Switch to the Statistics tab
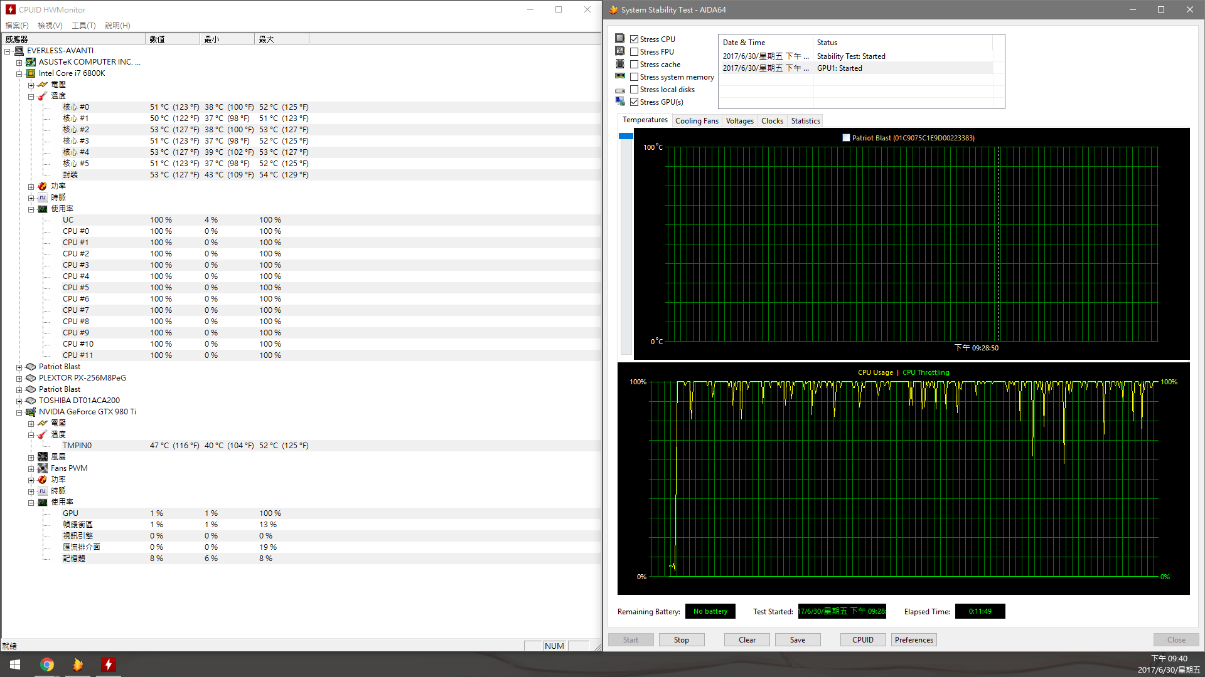 point(805,121)
